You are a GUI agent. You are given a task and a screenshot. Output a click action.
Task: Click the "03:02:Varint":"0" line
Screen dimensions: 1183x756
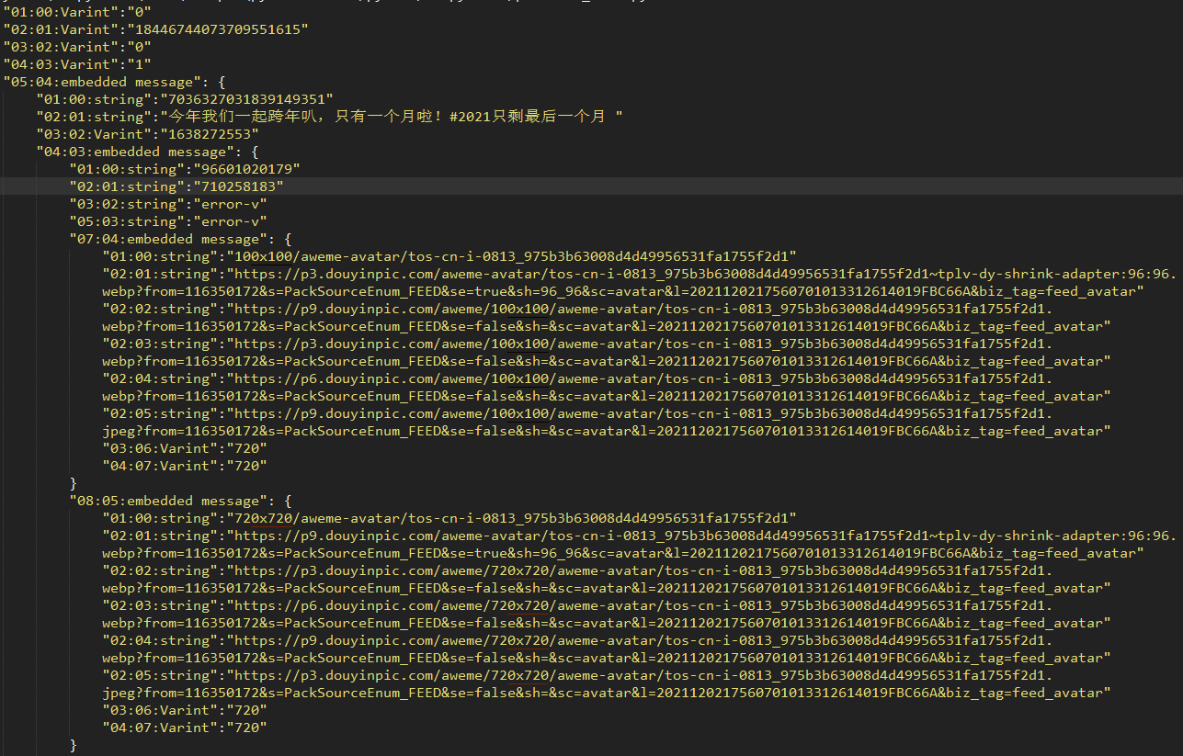click(x=76, y=47)
